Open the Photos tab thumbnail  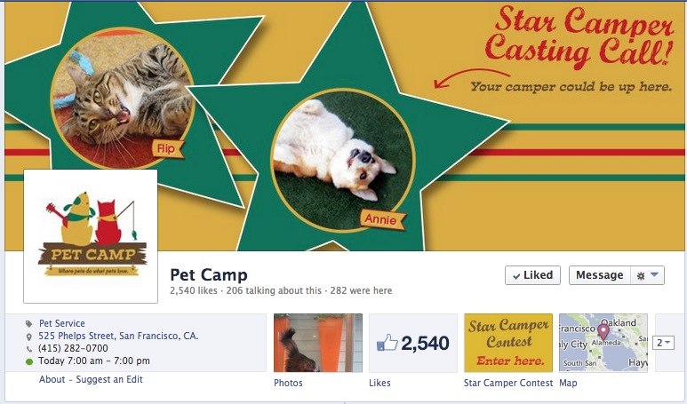[x=318, y=343]
